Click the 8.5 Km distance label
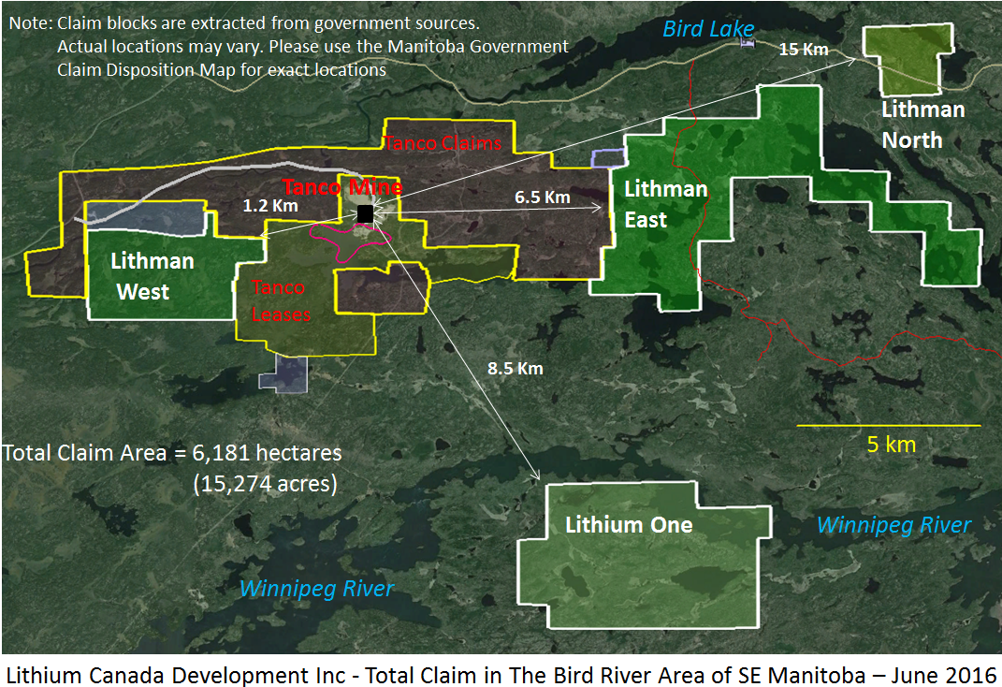1002x687 pixels. (x=516, y=368)
